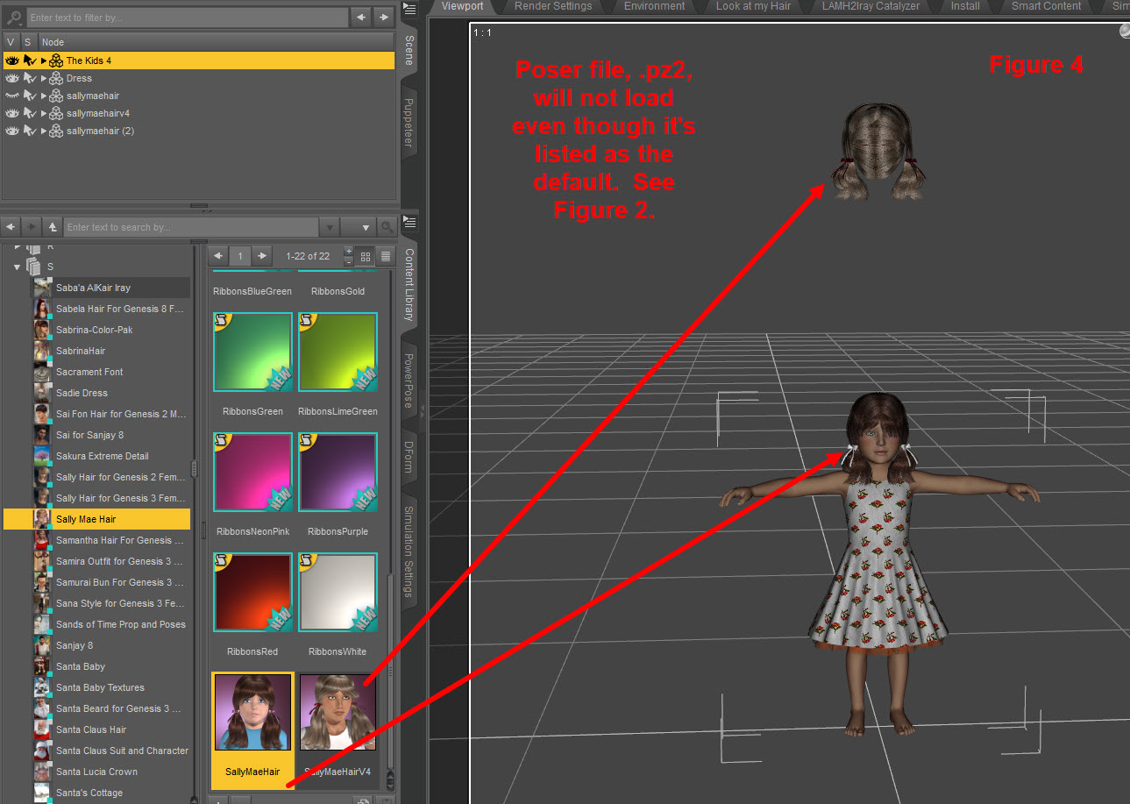Switch content view to list mode

pos(385,257)
